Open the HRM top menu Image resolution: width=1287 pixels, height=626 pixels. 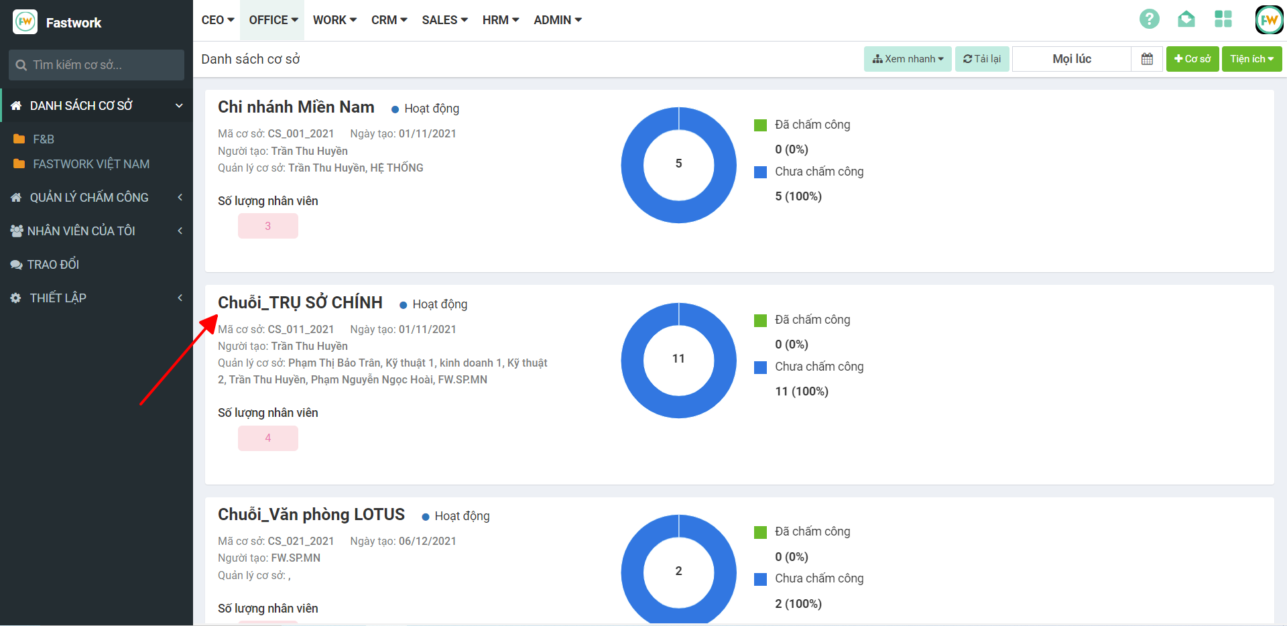pyautogui.click(x=500, y=20)
